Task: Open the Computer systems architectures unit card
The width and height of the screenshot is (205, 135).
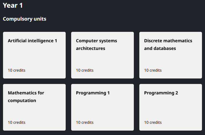Action: click(102, 55)
